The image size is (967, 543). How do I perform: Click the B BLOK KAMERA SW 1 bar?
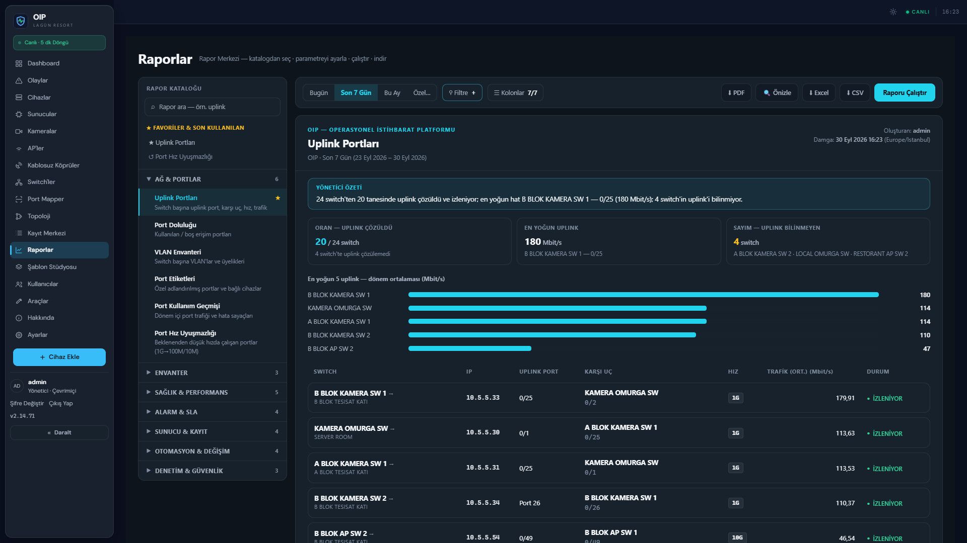click(x=643, y=295)
